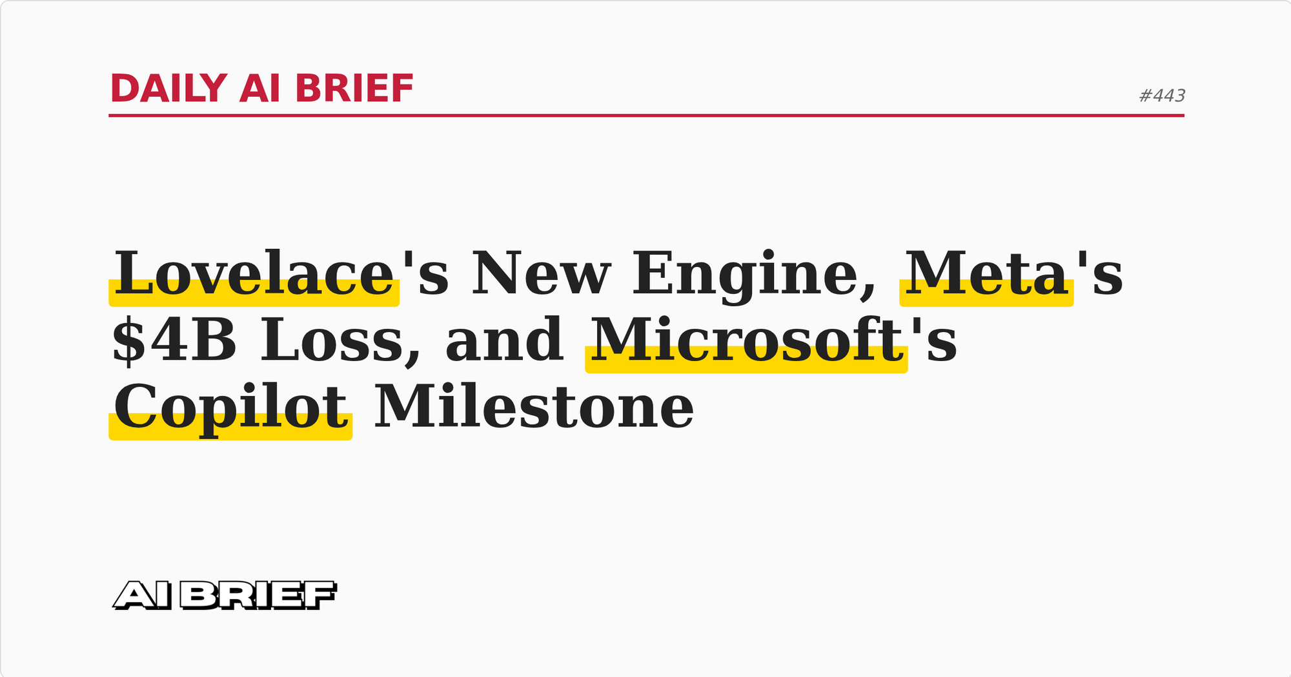Click the red DAILY AI BRIEF title
This screenshot has height=677, width=1291.
[261, 89]
